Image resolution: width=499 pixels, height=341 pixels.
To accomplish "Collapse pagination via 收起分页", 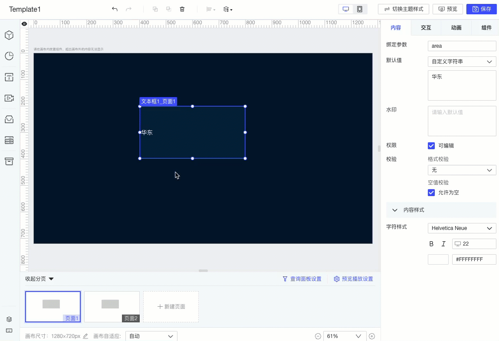I will pyautogui.click(x=39, y=279).
